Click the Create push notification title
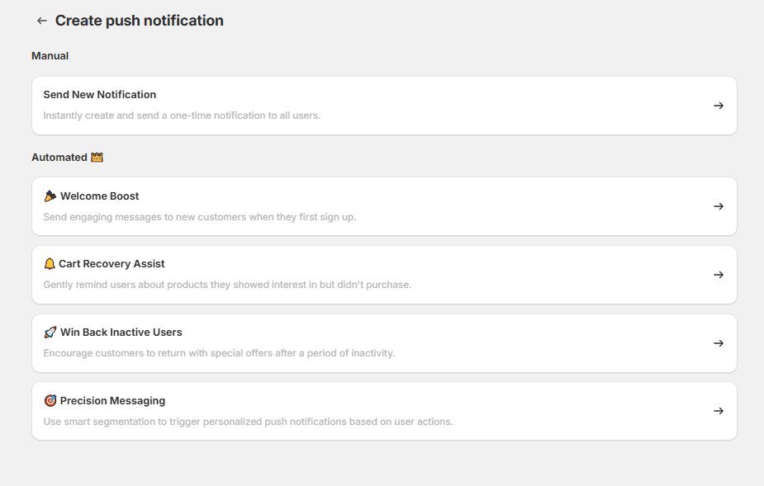 (138, 20)
